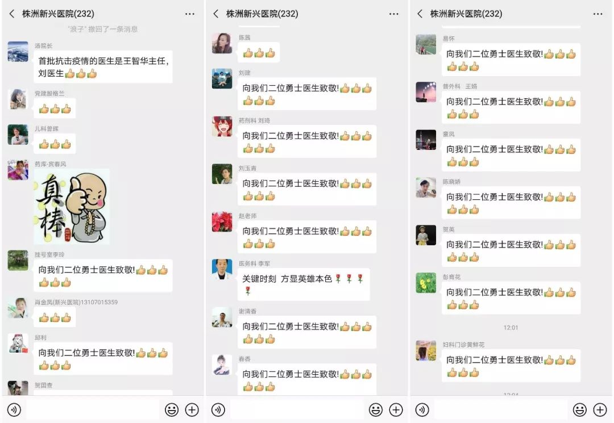Tap the back arrow in the right chat panel
The image size is (614, 423).
420,14
